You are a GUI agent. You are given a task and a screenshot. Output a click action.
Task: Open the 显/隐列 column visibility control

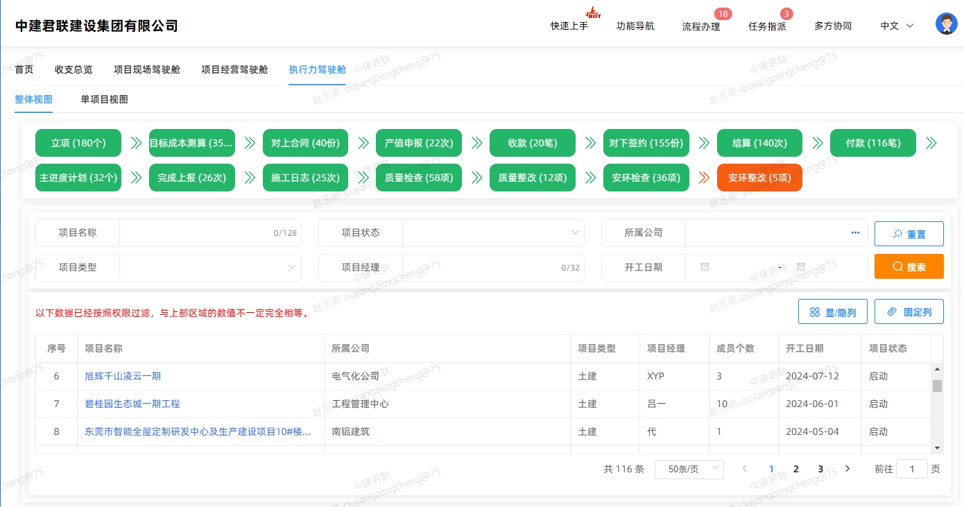(x=832, y=311)
